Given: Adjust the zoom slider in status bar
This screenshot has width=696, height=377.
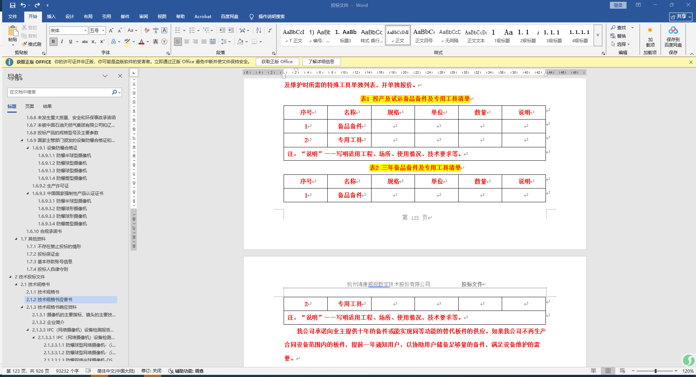Looking at the screenshot, I should point(655,371).
